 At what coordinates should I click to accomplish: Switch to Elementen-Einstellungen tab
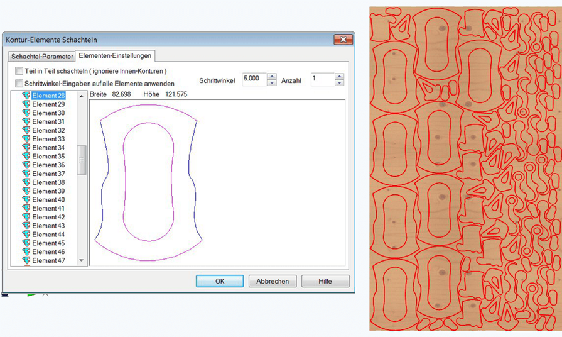point(115,55)
